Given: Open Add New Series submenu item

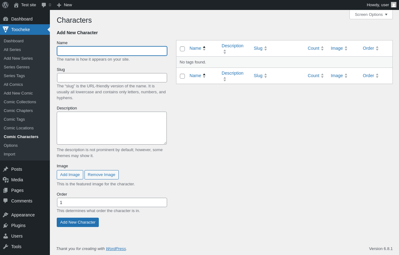Looking at the screenshot, I should click(x=18, y=58).
